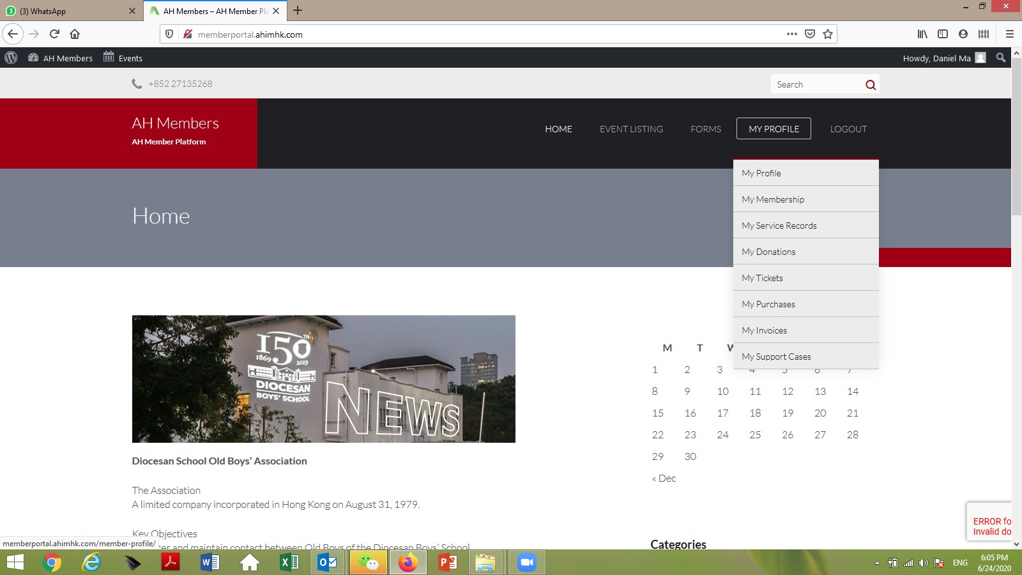Open the FORMS navigation item

(x=706, y=129)
